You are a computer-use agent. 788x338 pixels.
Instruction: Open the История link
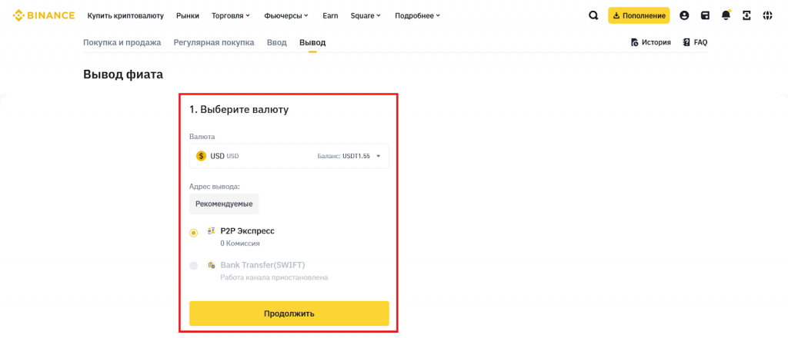tap(650, 42)
